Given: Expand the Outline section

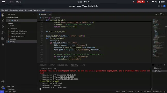Looking at the screenshot, I should tap(11, 86).
